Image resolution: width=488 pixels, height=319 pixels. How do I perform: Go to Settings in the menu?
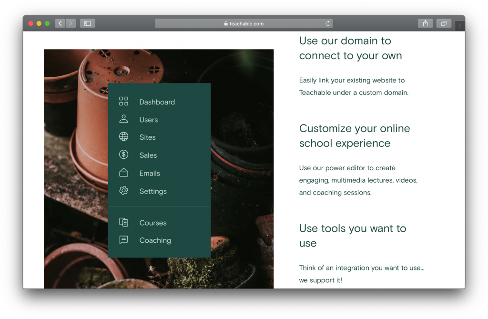pyautogui.click(x=153, y=192)
